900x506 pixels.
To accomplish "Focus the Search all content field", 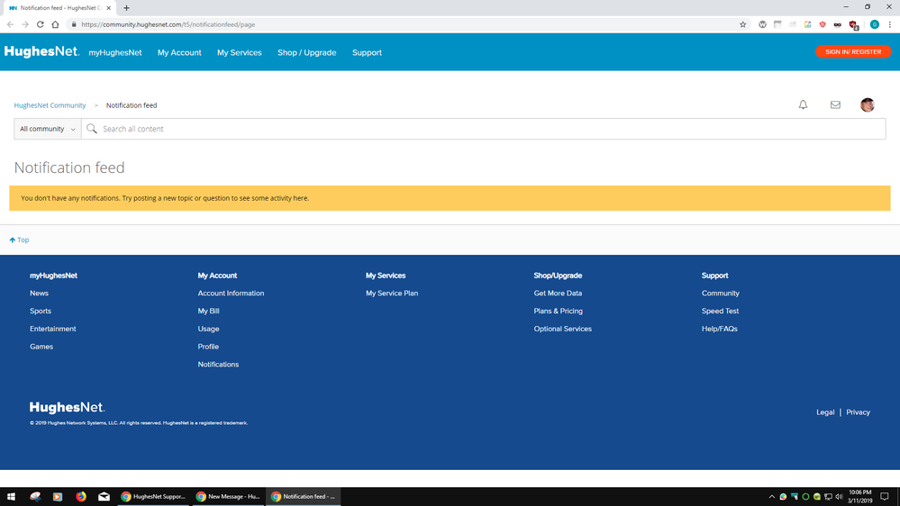I will (486, 129).
